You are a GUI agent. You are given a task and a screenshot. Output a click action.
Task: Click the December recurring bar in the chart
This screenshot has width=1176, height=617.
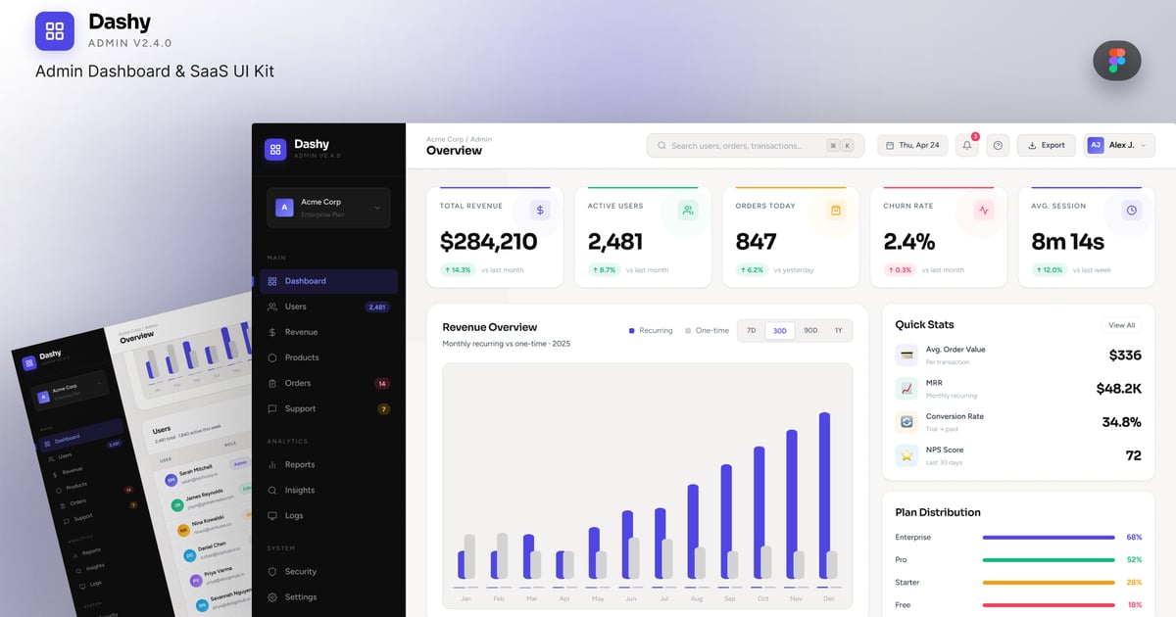point(824,495)
